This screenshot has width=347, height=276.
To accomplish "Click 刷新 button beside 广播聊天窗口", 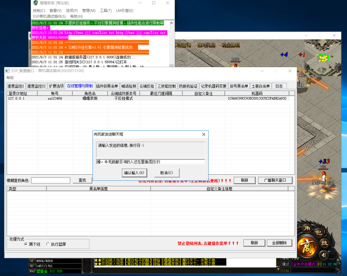I will [244, 180].
